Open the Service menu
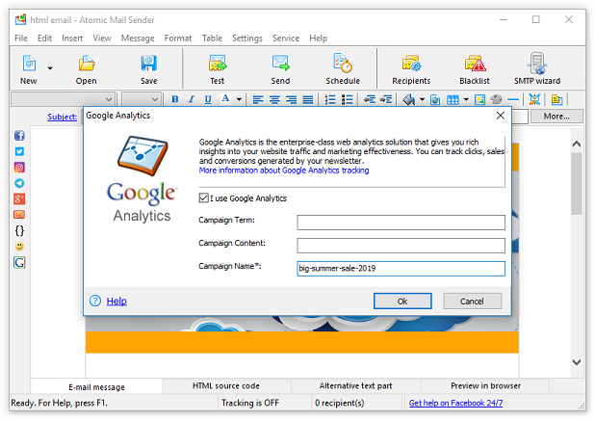The height and width of the screenshot is (421, 595). 285,39
